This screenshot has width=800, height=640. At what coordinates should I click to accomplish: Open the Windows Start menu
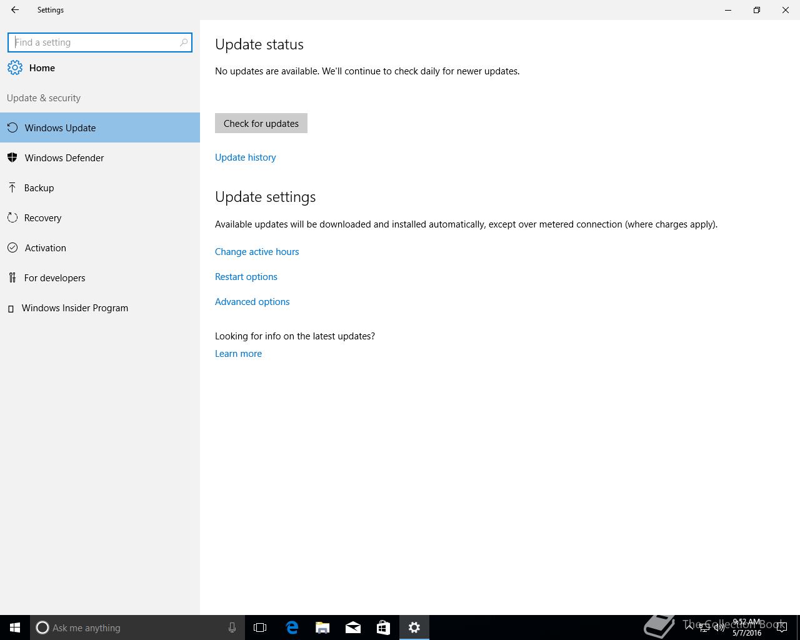coord(15,627)
